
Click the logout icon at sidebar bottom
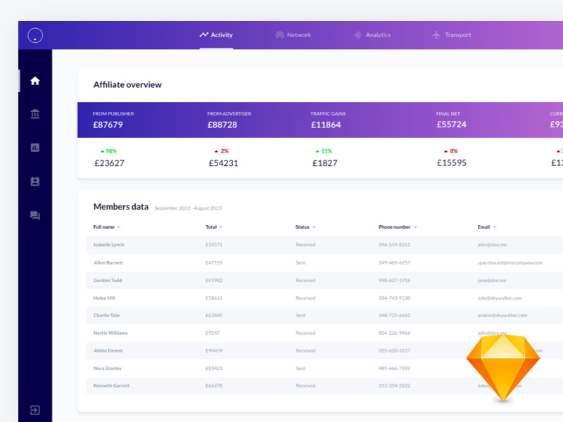tap(34, 409)
